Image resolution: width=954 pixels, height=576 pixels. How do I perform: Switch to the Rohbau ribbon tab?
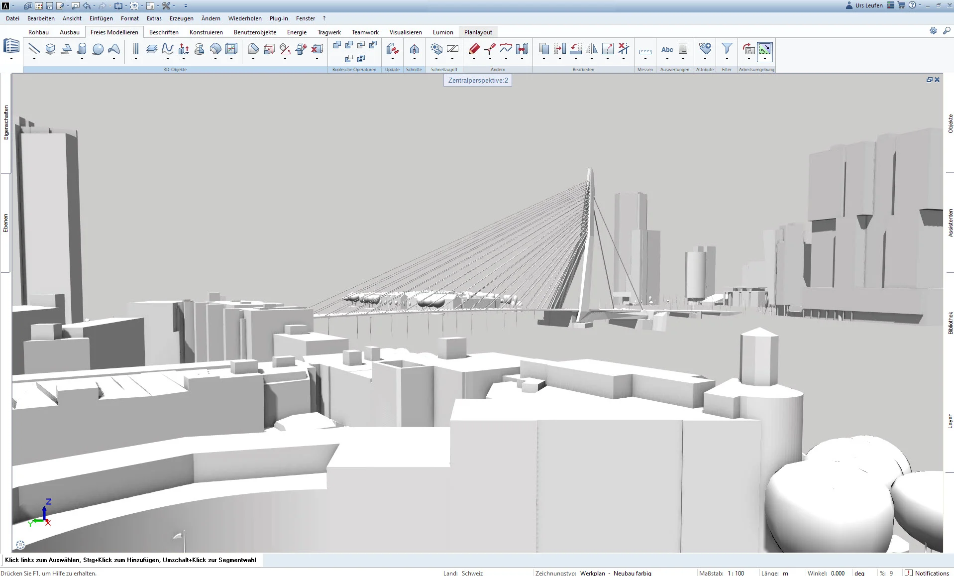pos(38,32)
